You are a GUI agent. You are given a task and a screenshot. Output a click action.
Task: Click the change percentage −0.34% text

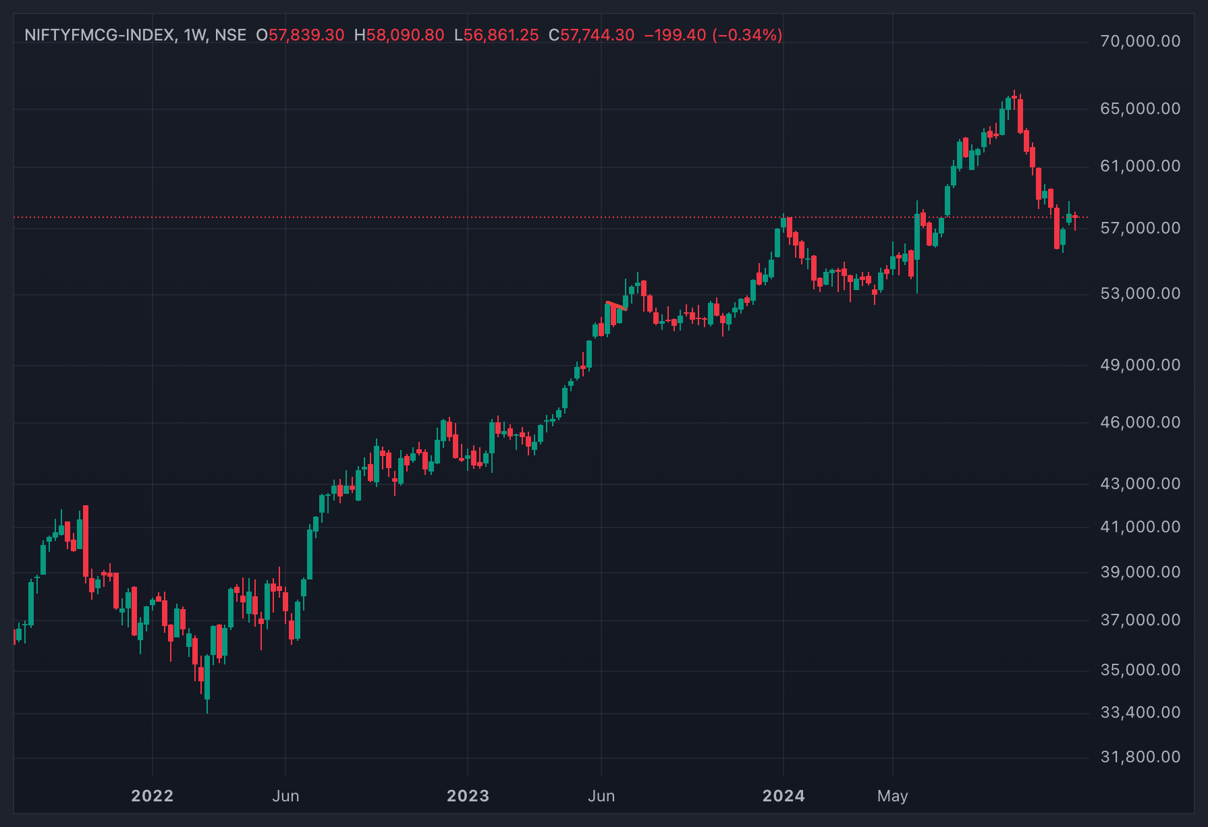(748, 35)
